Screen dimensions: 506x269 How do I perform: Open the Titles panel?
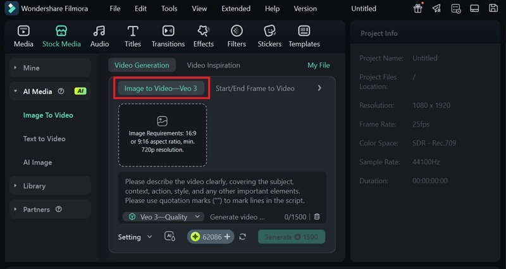pyautogui.click(x=133, y=36)
